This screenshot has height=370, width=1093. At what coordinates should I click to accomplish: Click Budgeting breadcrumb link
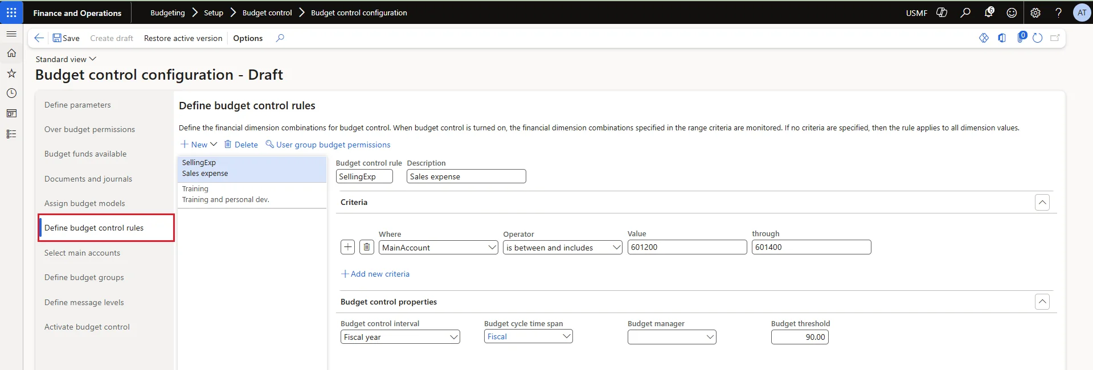(167, 13)
